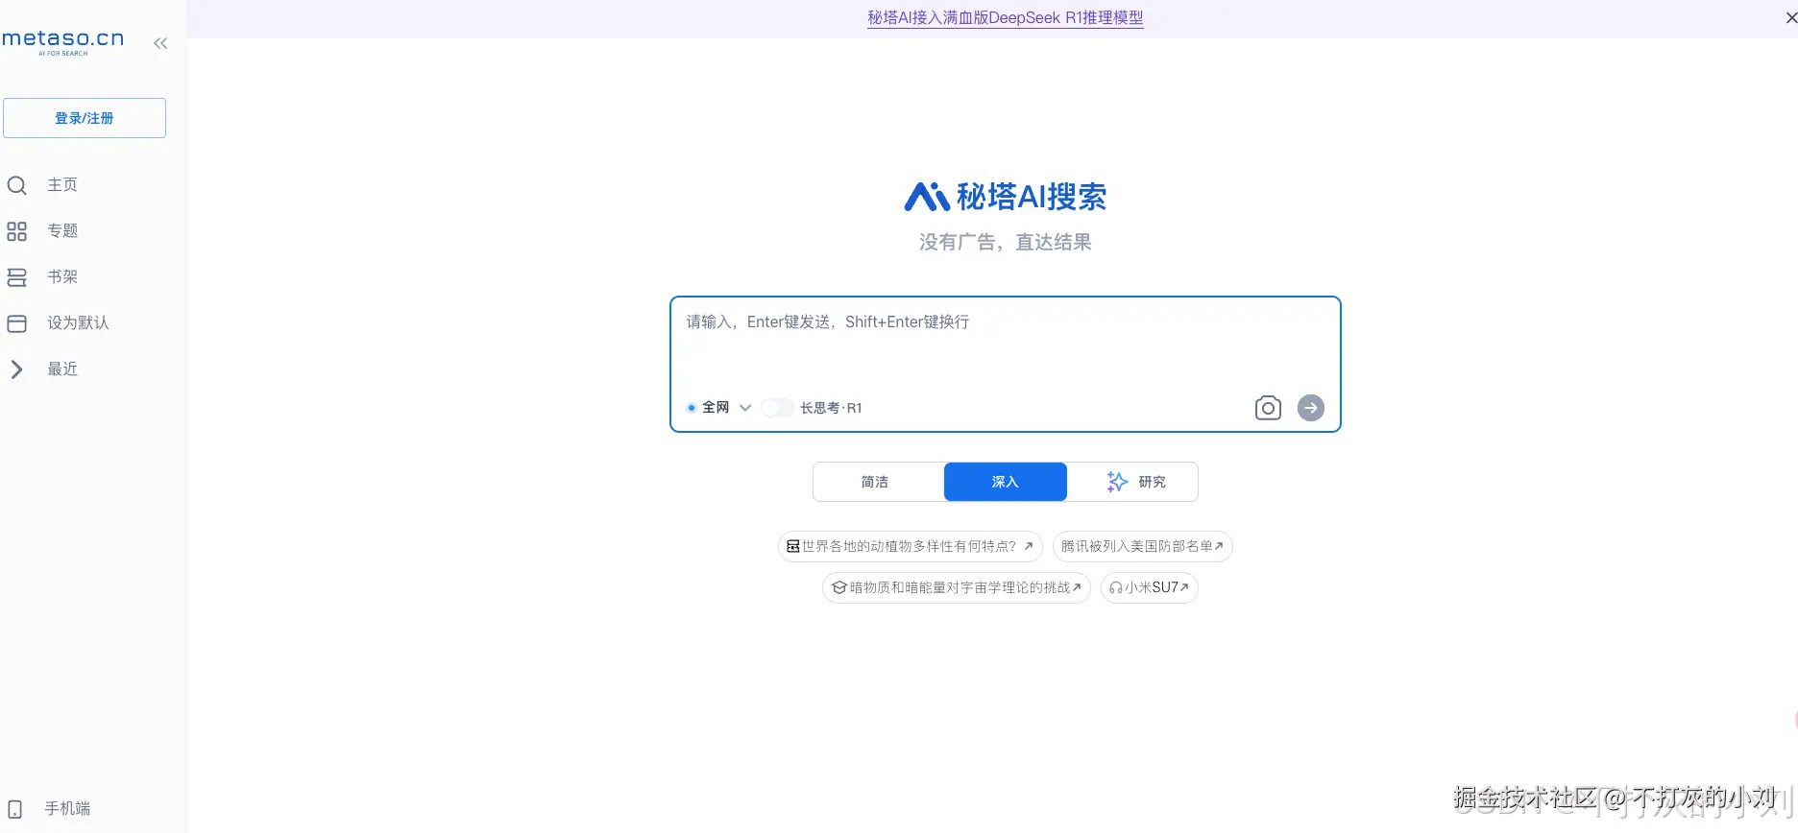The height and width of the screenshot is (833, 1798).
Task: Click the 登录/注册 button
Action: tap(85, 118)
